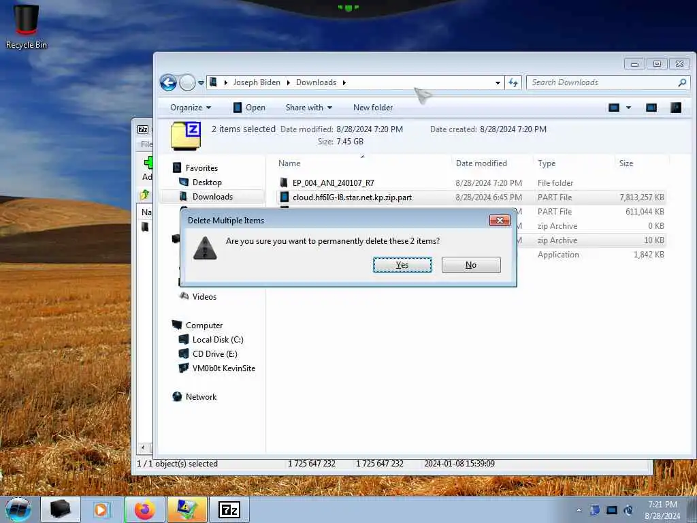Image resolution: width=697 pixels, height=523 pixels.
Task: Select Downloads in the address path
Action: [x=316, y=82]
